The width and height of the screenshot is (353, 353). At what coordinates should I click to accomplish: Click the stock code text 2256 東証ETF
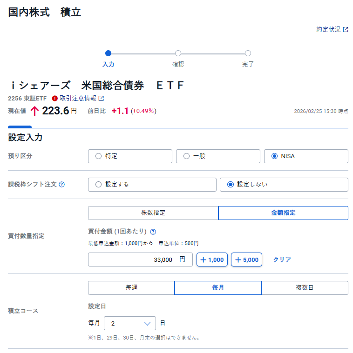click(x=27, y=99)
